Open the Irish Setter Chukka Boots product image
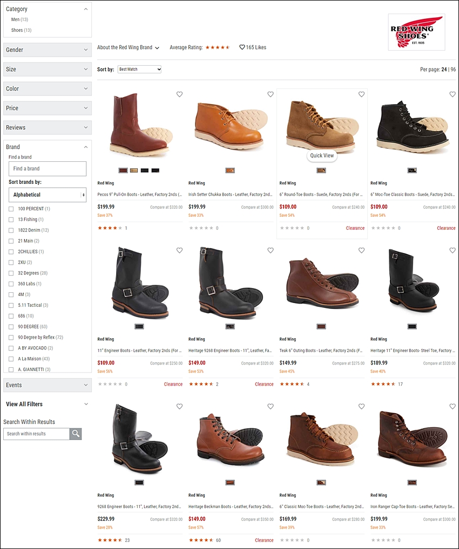The height and width of the screenshot is (549, 459). [x=231, y=126]
